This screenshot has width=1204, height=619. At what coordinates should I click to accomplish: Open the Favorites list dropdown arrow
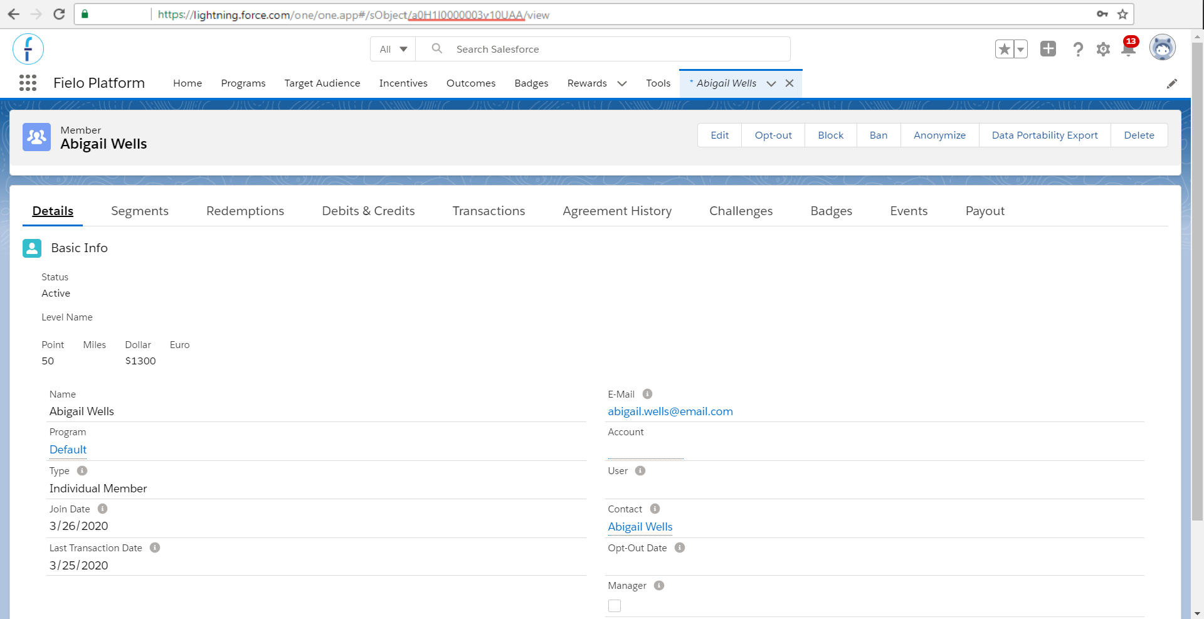coord(1021,49)
